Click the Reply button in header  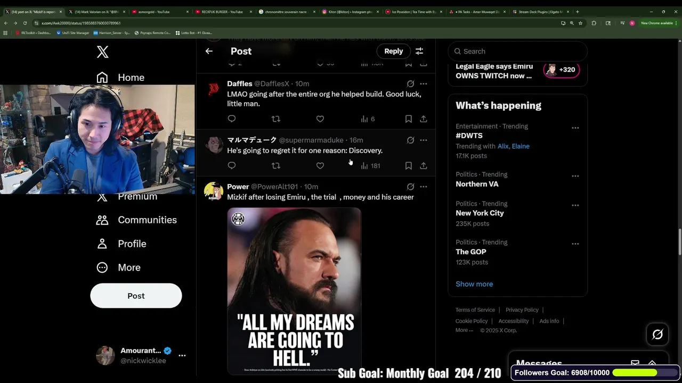click(x=394, y=51)
